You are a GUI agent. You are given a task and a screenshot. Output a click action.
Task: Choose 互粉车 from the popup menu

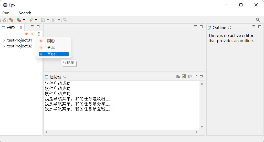coord(54,54)
